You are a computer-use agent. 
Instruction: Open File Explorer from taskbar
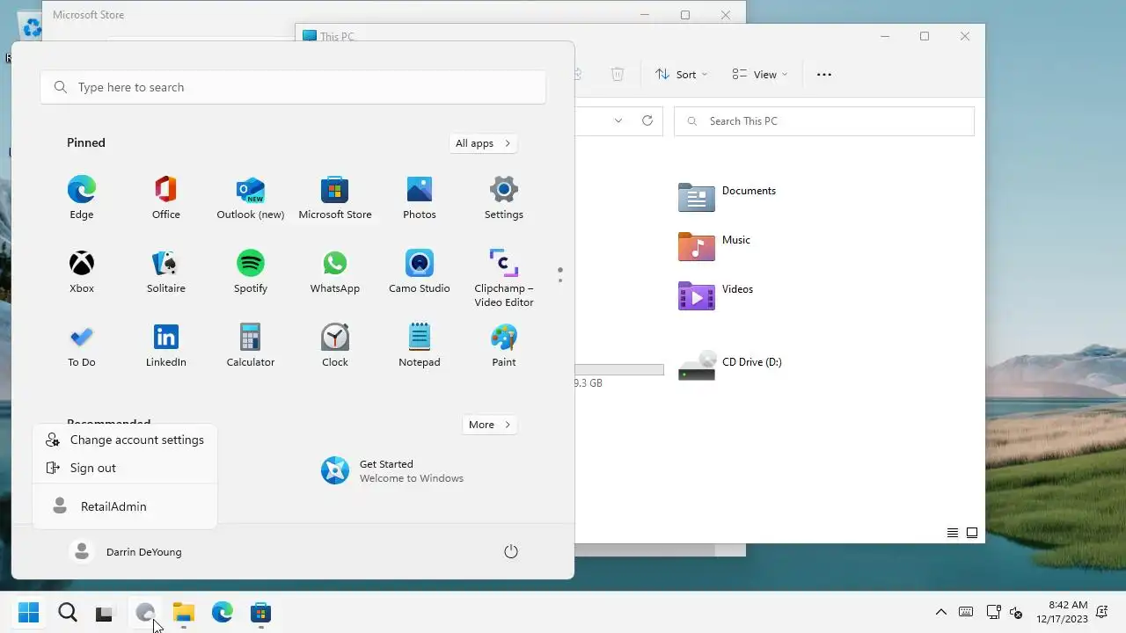tap(183, 612)
